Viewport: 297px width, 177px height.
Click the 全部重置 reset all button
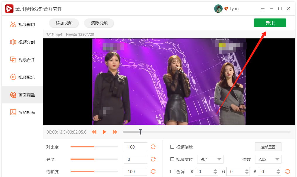tap(268, 147)
